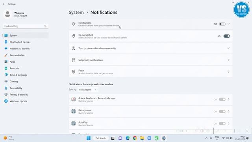
Task: Click the Bluetooth icon in sidebar
Action: click(x=6, y=42)
